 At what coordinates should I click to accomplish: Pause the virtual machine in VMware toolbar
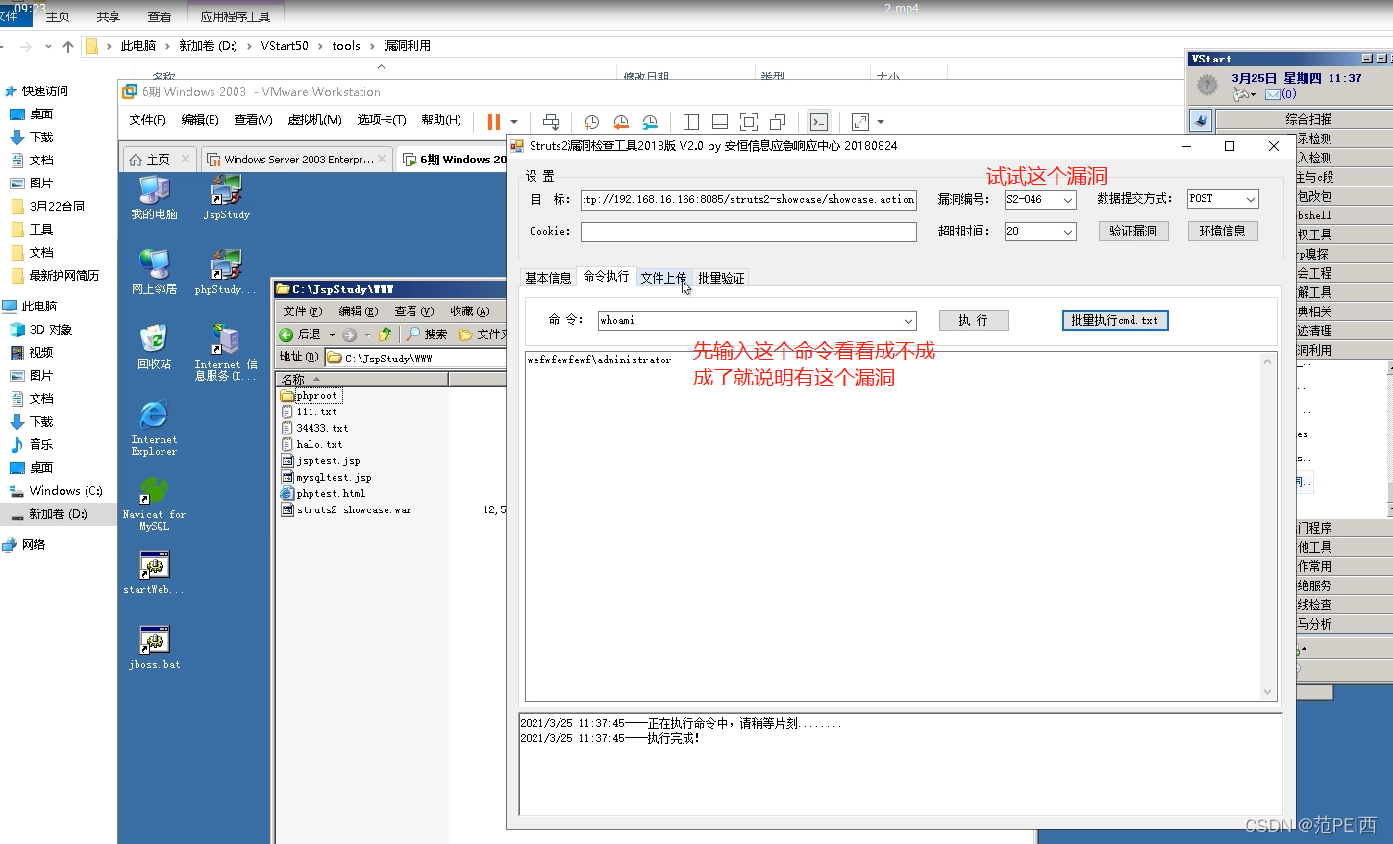tap(493, 122)
